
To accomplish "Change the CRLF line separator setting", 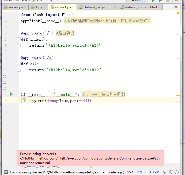I will point(141,172).
